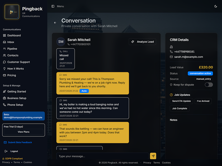Open footer Terms link
The width and height of the screenshot is (222, 166).
(x=157, y=163)
